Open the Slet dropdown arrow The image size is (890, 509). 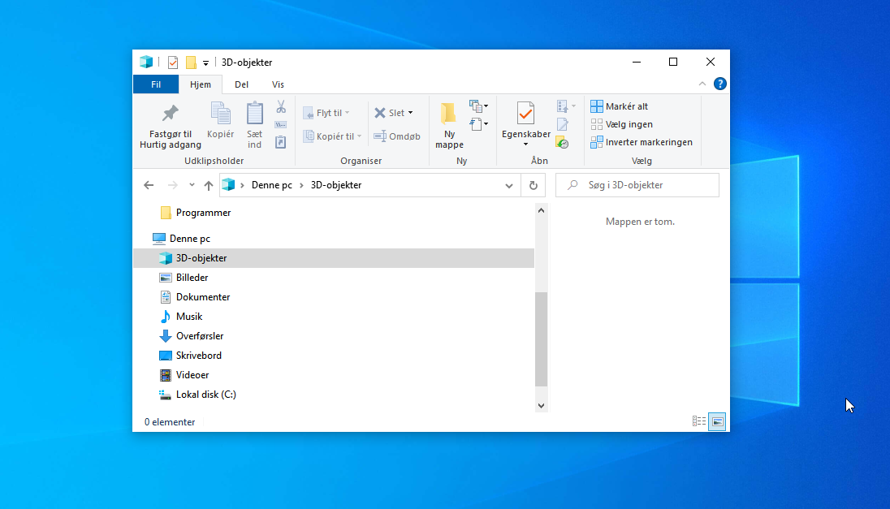[x=410, y=112]
